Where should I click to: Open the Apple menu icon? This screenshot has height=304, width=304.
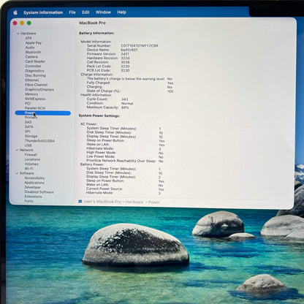(15, 12)
